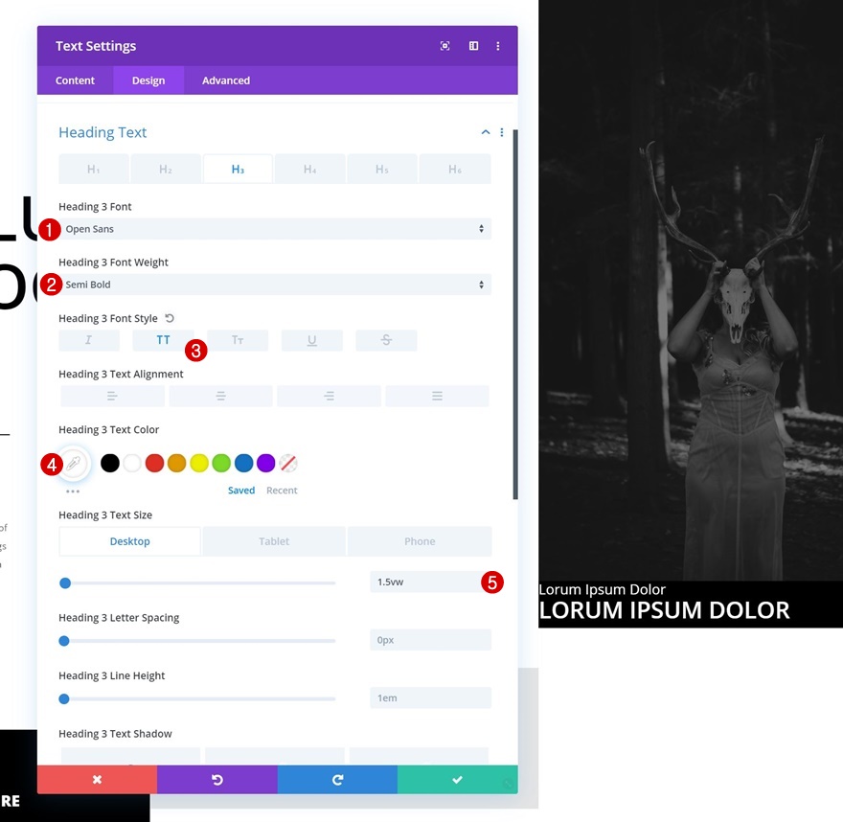Viewport: 843px width, 822px height.
Task: Select the purple color swatch
Action: coord(265,463)
